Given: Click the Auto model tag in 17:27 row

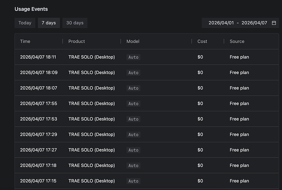Looking at the screenshot, I should click(x=133, y=150).
